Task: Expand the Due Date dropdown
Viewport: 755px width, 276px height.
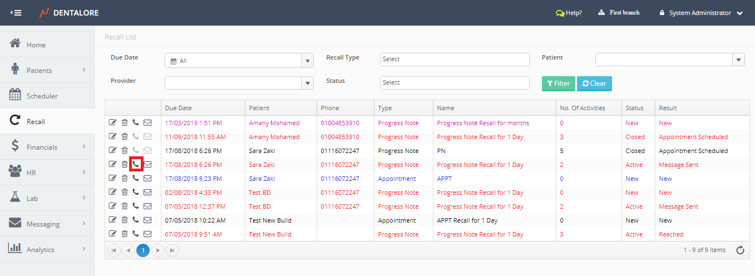Action: 308,60
